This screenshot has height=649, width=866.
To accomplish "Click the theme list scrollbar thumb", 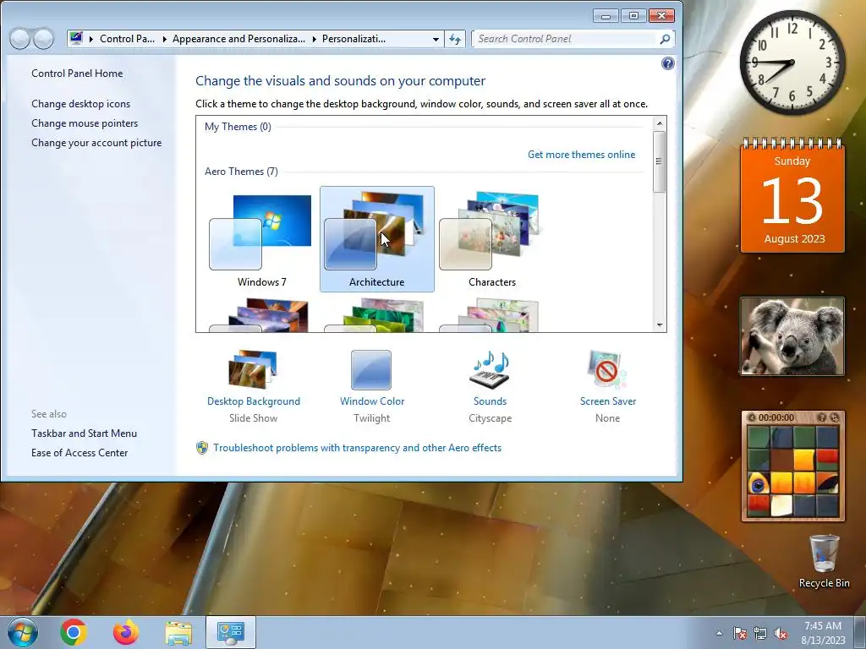I will (x=659, y=161).
